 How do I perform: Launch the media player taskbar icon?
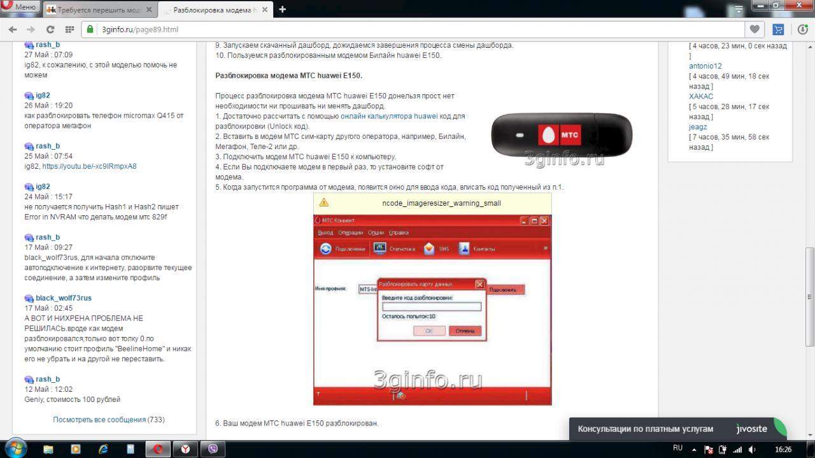click(76, 449)
